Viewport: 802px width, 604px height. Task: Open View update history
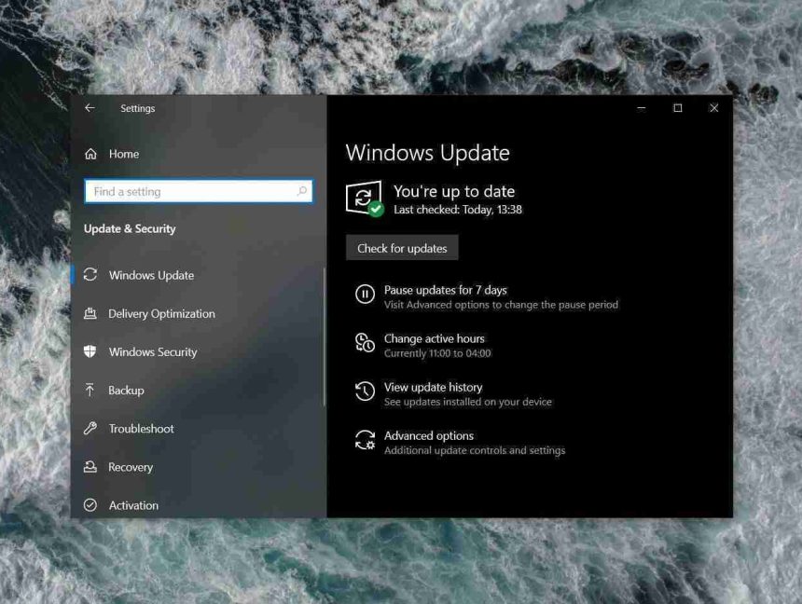click(x=434, y=387)
